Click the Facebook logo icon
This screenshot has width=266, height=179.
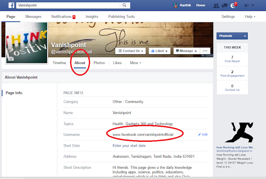tap(11, 5)
